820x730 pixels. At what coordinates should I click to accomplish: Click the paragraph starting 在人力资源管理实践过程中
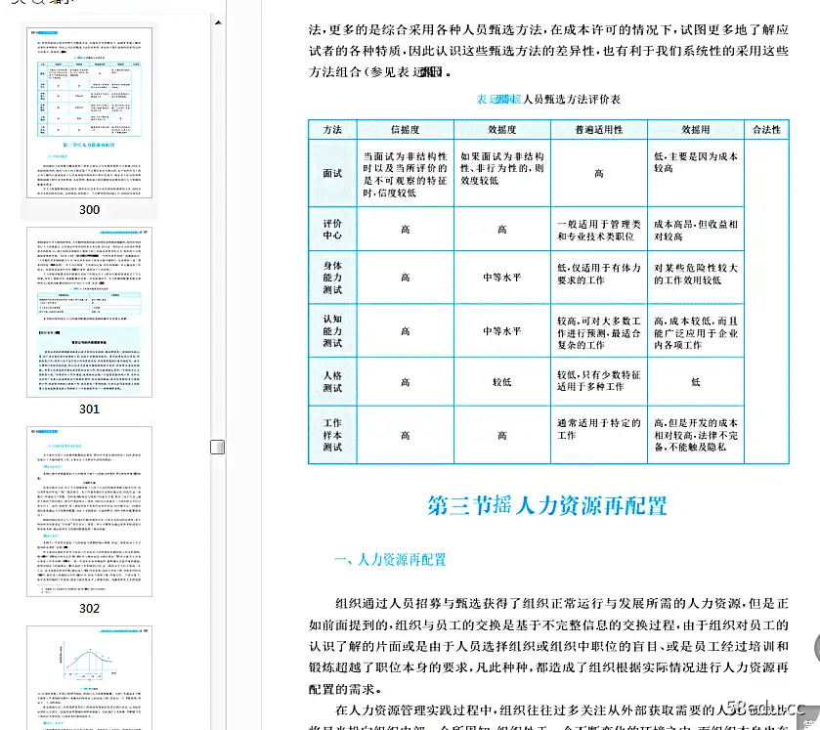point(548,717)
